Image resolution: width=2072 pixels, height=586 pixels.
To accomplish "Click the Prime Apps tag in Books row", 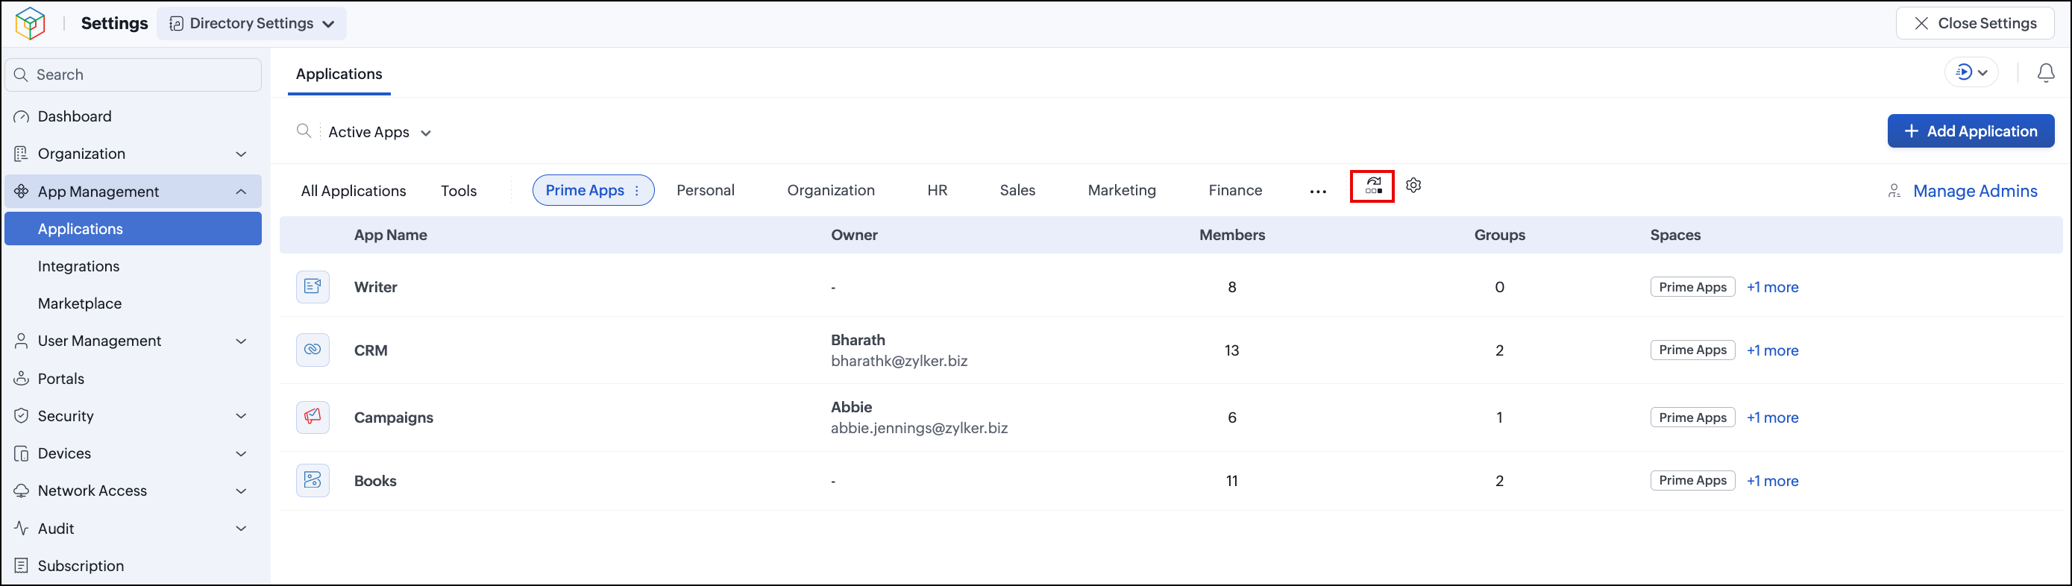I will tap(1692, 481).
